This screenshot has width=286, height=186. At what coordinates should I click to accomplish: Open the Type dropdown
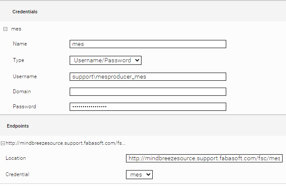pyautogui.click(x=105, y=60)
